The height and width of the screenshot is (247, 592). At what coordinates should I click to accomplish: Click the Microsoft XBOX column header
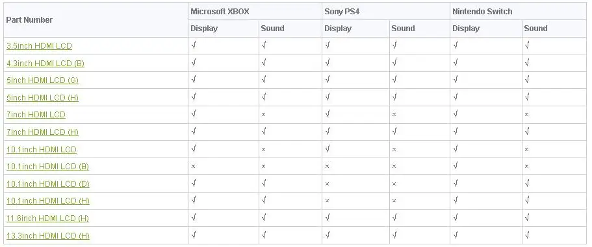220,12
